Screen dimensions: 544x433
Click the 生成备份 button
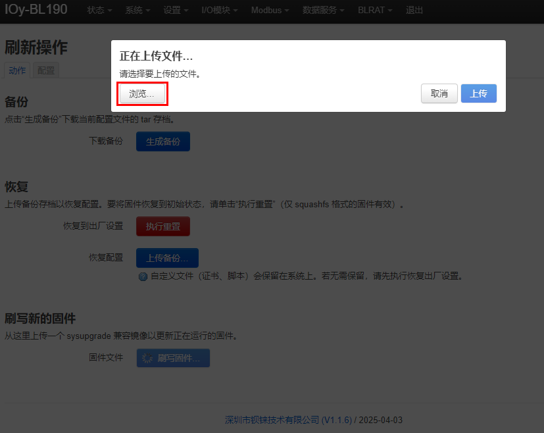click(x=163, y=141)
